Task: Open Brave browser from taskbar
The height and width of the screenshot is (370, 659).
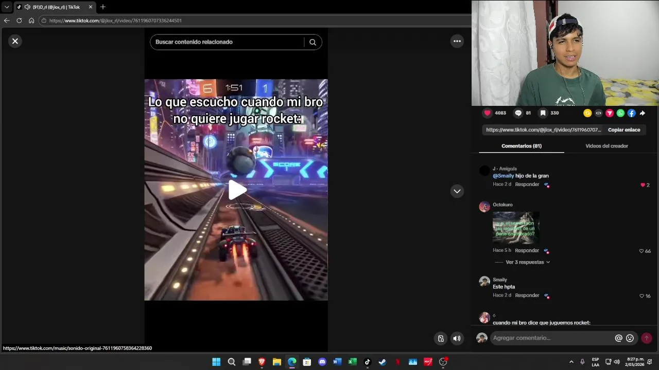Action: point(262,362)
